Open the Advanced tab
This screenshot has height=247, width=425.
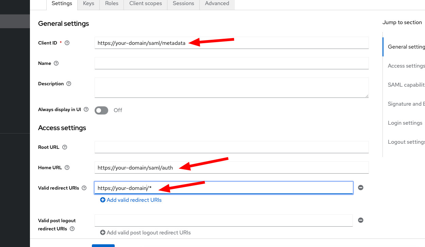[x=217, y=3]
